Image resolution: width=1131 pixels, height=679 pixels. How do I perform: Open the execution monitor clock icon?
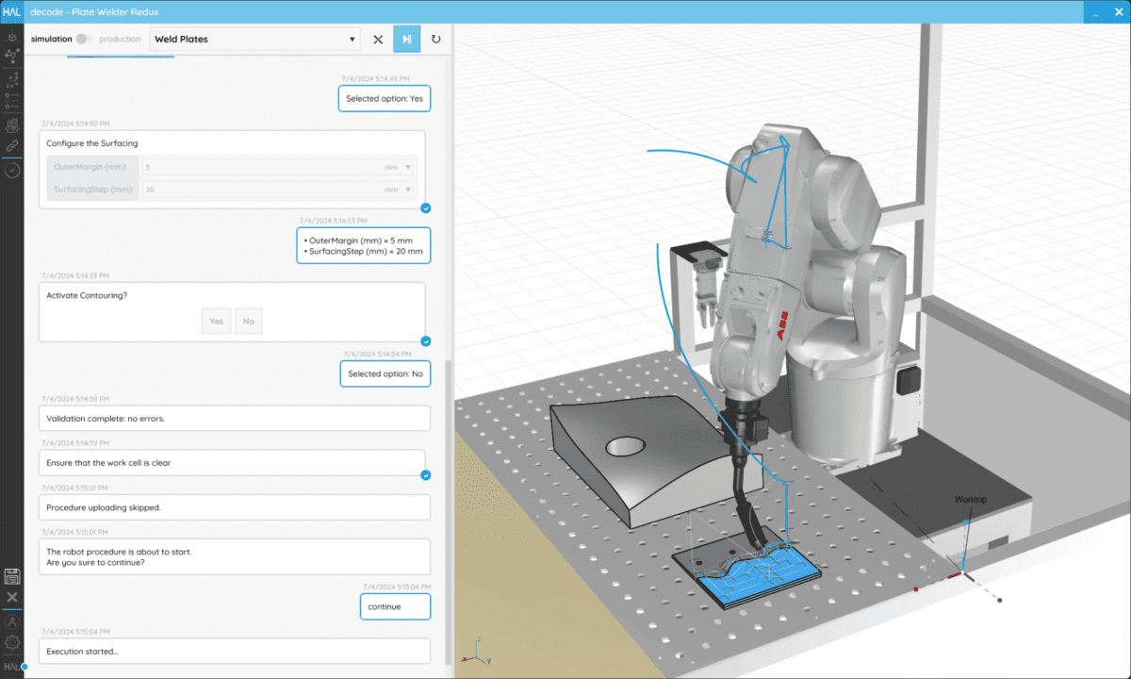click(x=12, y=170)
